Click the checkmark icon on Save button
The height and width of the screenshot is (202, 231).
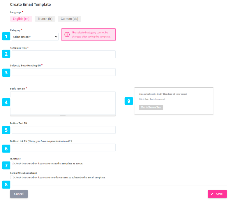212,194
